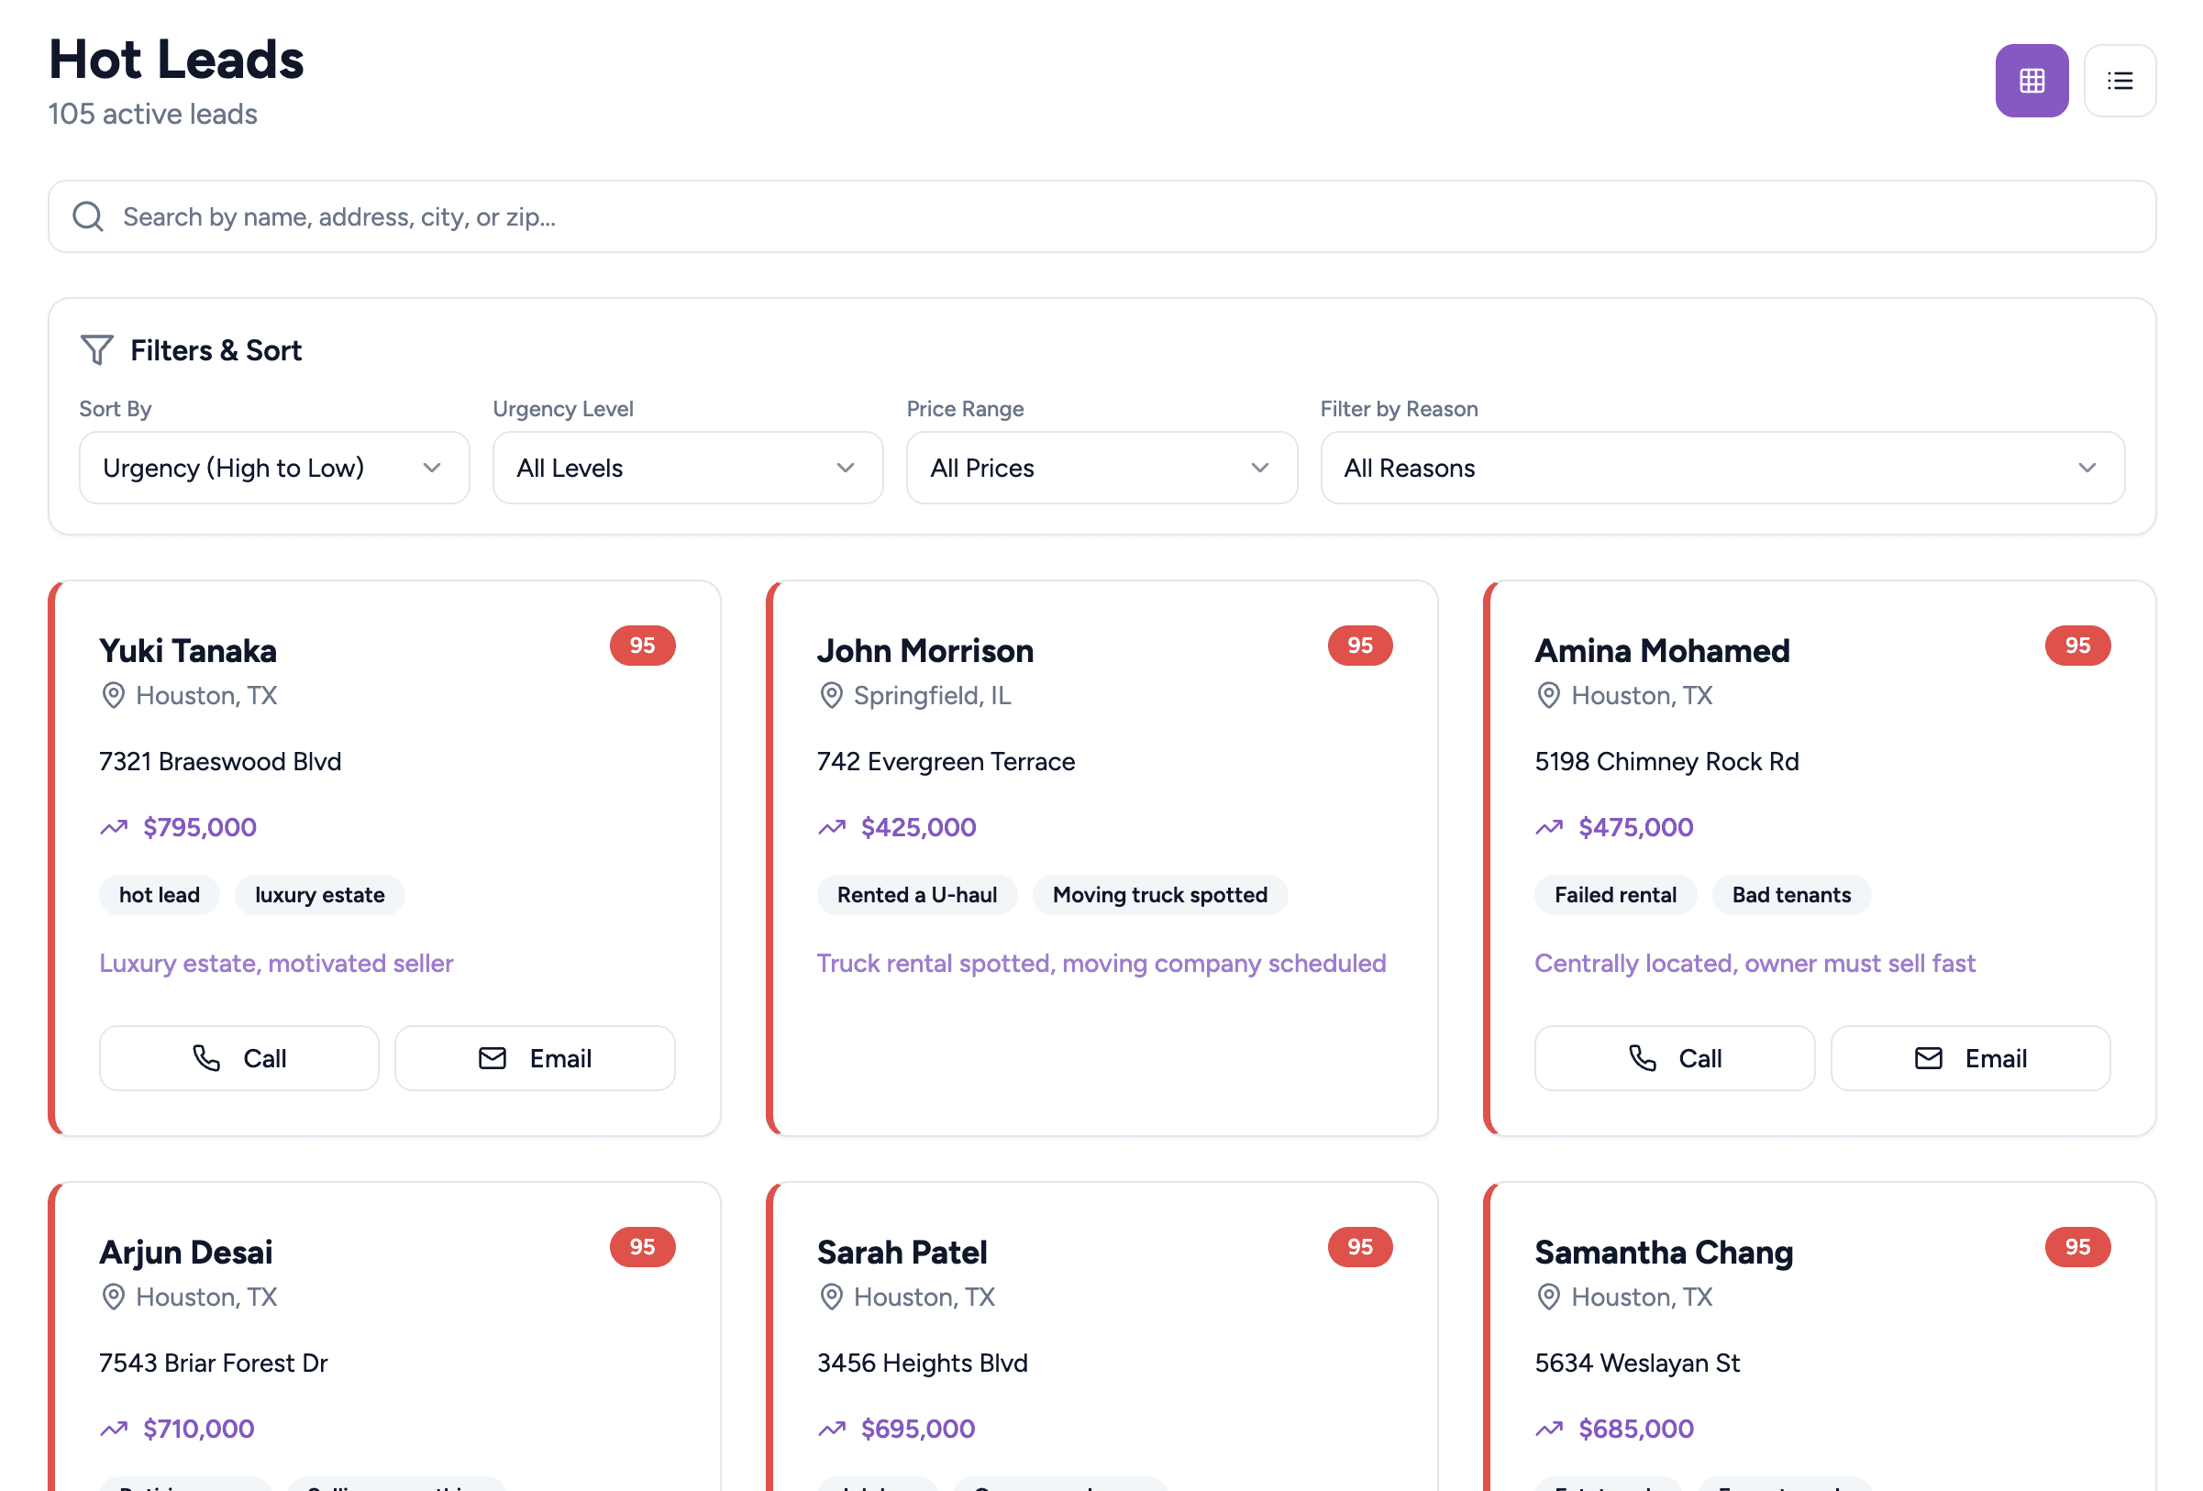Call Yuki Tanaka

(x=238, y=1058)
